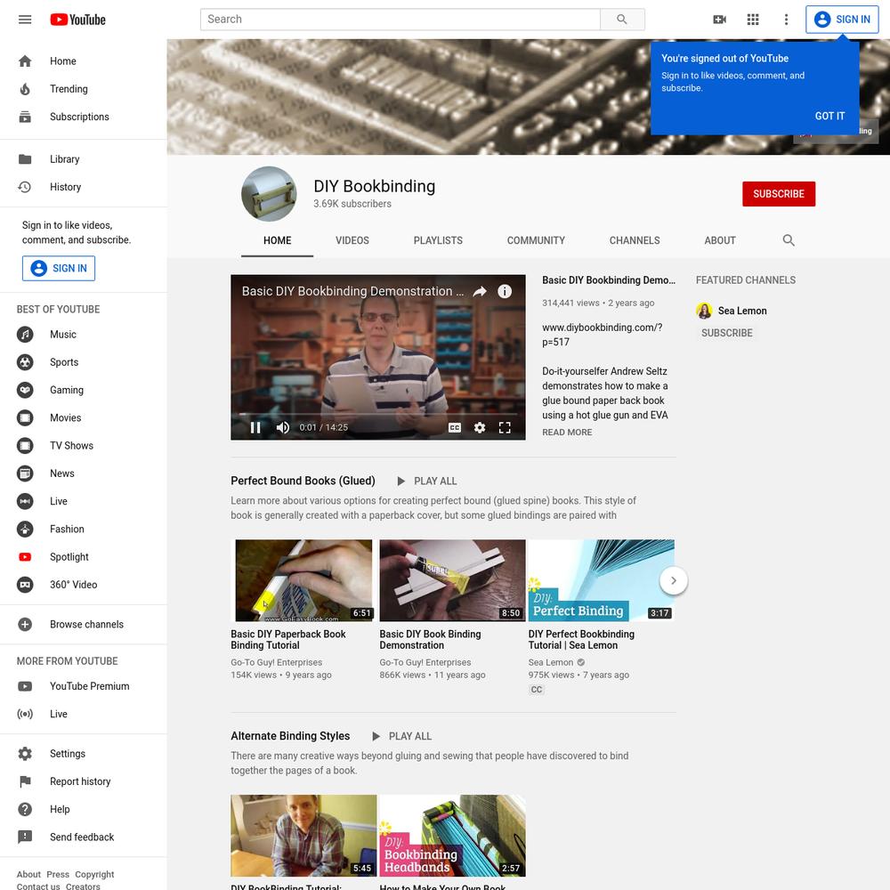This screenshot has width=890, height=890.
Task: Click the search magnifier button
Action: pos(622,20)
